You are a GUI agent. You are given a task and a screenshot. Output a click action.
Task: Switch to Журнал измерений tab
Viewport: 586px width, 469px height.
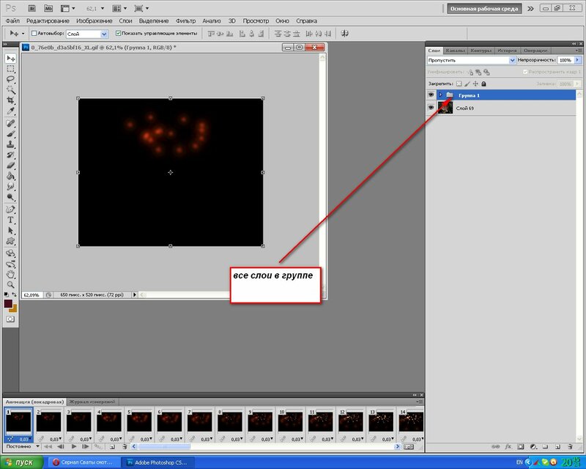pos(92,402)
